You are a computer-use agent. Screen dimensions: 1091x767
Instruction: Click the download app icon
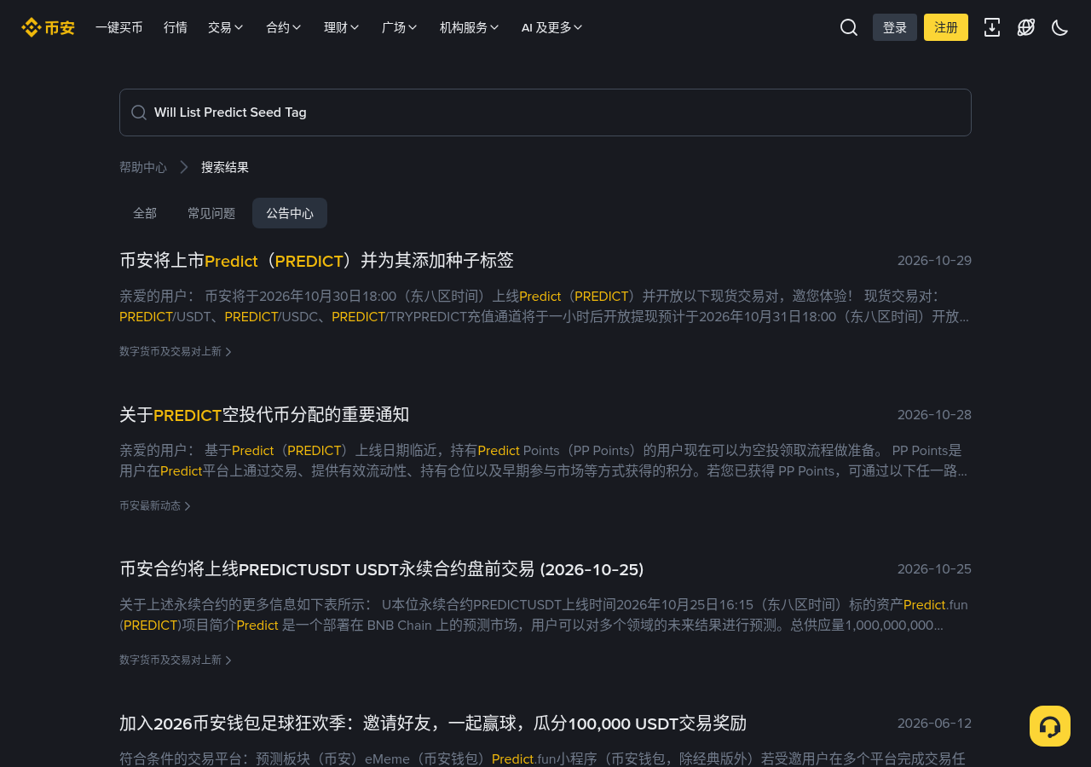[992, 27]
